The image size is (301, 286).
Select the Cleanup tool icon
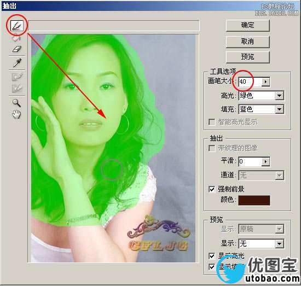(17, 77)
